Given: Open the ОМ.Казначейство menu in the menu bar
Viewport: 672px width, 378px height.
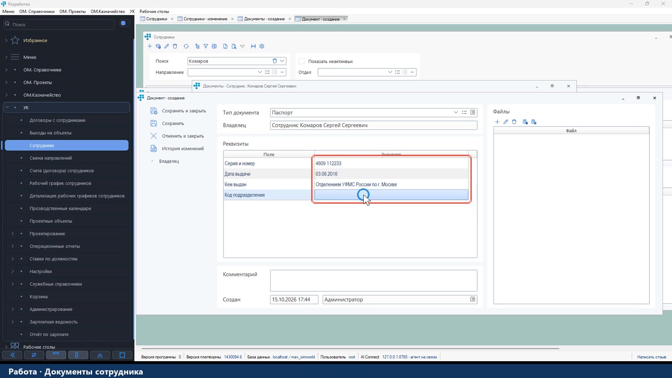Looking at the screenshot, I should point(108,11).
